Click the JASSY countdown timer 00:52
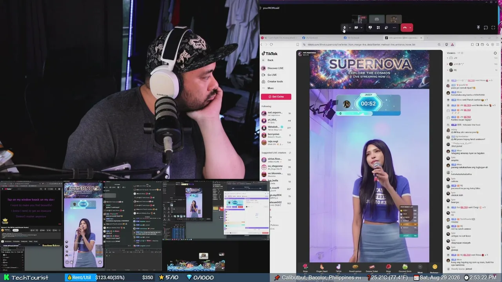The height and width of the screenshot is (282, 502). point(368,104)
